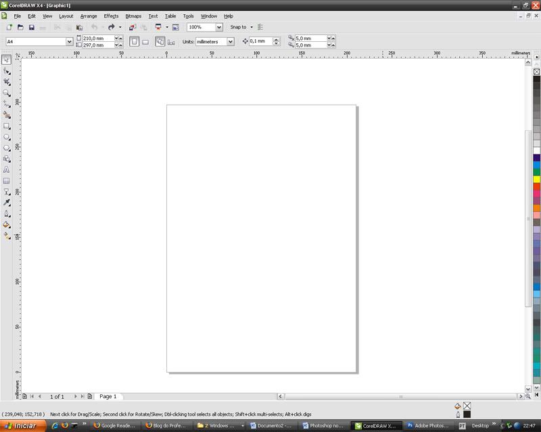Click the Windows Iniciar start button

[x=22, y=426]
